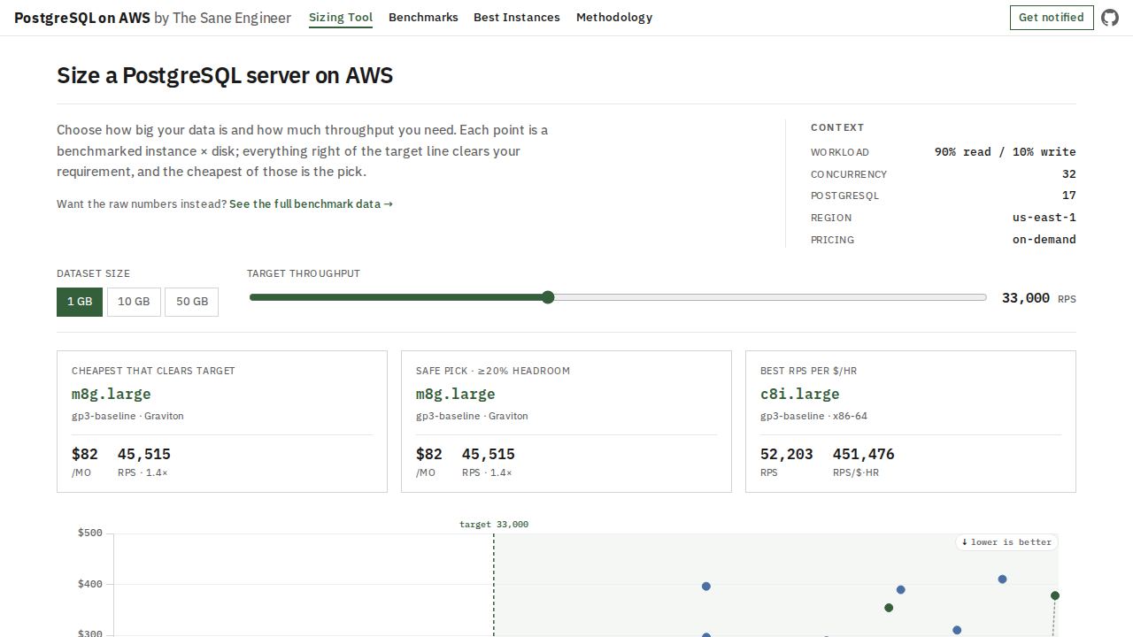The image size is (1133, 637).
Task: Select the 10 GB dataset size
Action: (134, 302)
